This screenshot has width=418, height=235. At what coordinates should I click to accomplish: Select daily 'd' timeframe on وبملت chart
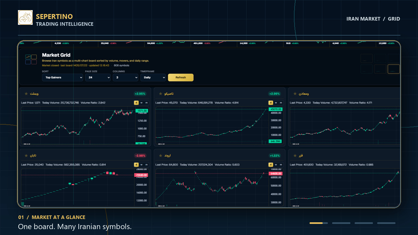136,102
